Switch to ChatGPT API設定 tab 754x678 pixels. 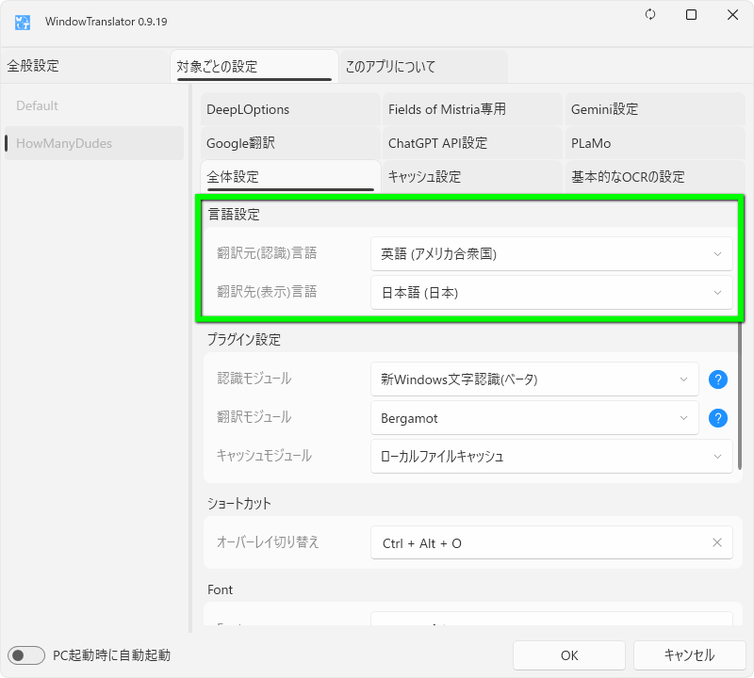click(471, 143)
